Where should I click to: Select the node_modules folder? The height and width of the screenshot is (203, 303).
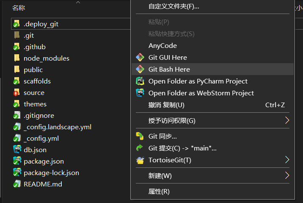point(47,58)
